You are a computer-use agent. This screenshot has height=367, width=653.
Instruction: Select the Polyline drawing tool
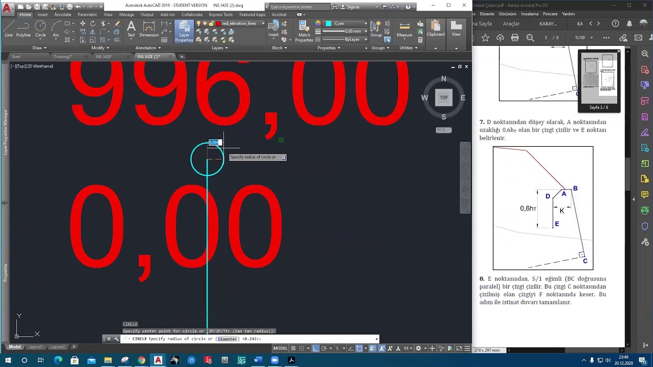pos(23,29)
